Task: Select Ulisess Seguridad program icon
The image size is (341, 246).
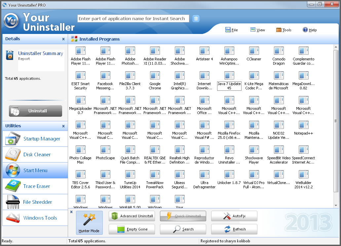Action: point(180,175)
